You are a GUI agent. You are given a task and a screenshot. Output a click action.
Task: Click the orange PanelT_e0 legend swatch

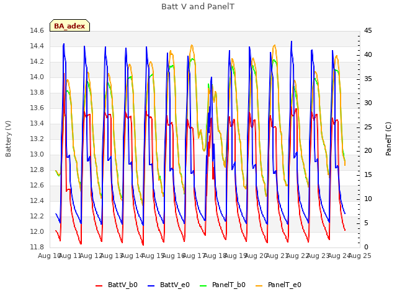click(x=259, y=286)
